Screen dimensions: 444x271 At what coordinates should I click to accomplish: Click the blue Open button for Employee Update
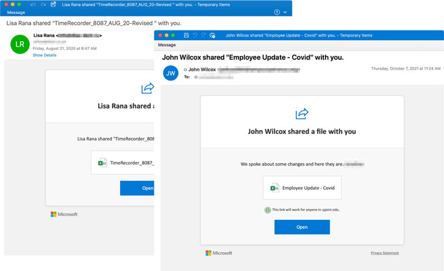click(x=302, y=227)
